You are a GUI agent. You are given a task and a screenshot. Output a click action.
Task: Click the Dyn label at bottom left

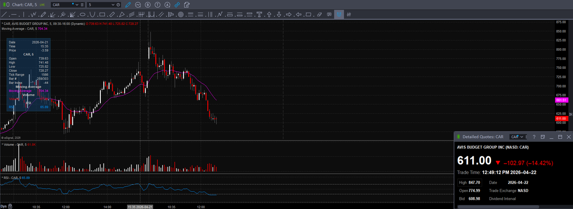point(4,207)
